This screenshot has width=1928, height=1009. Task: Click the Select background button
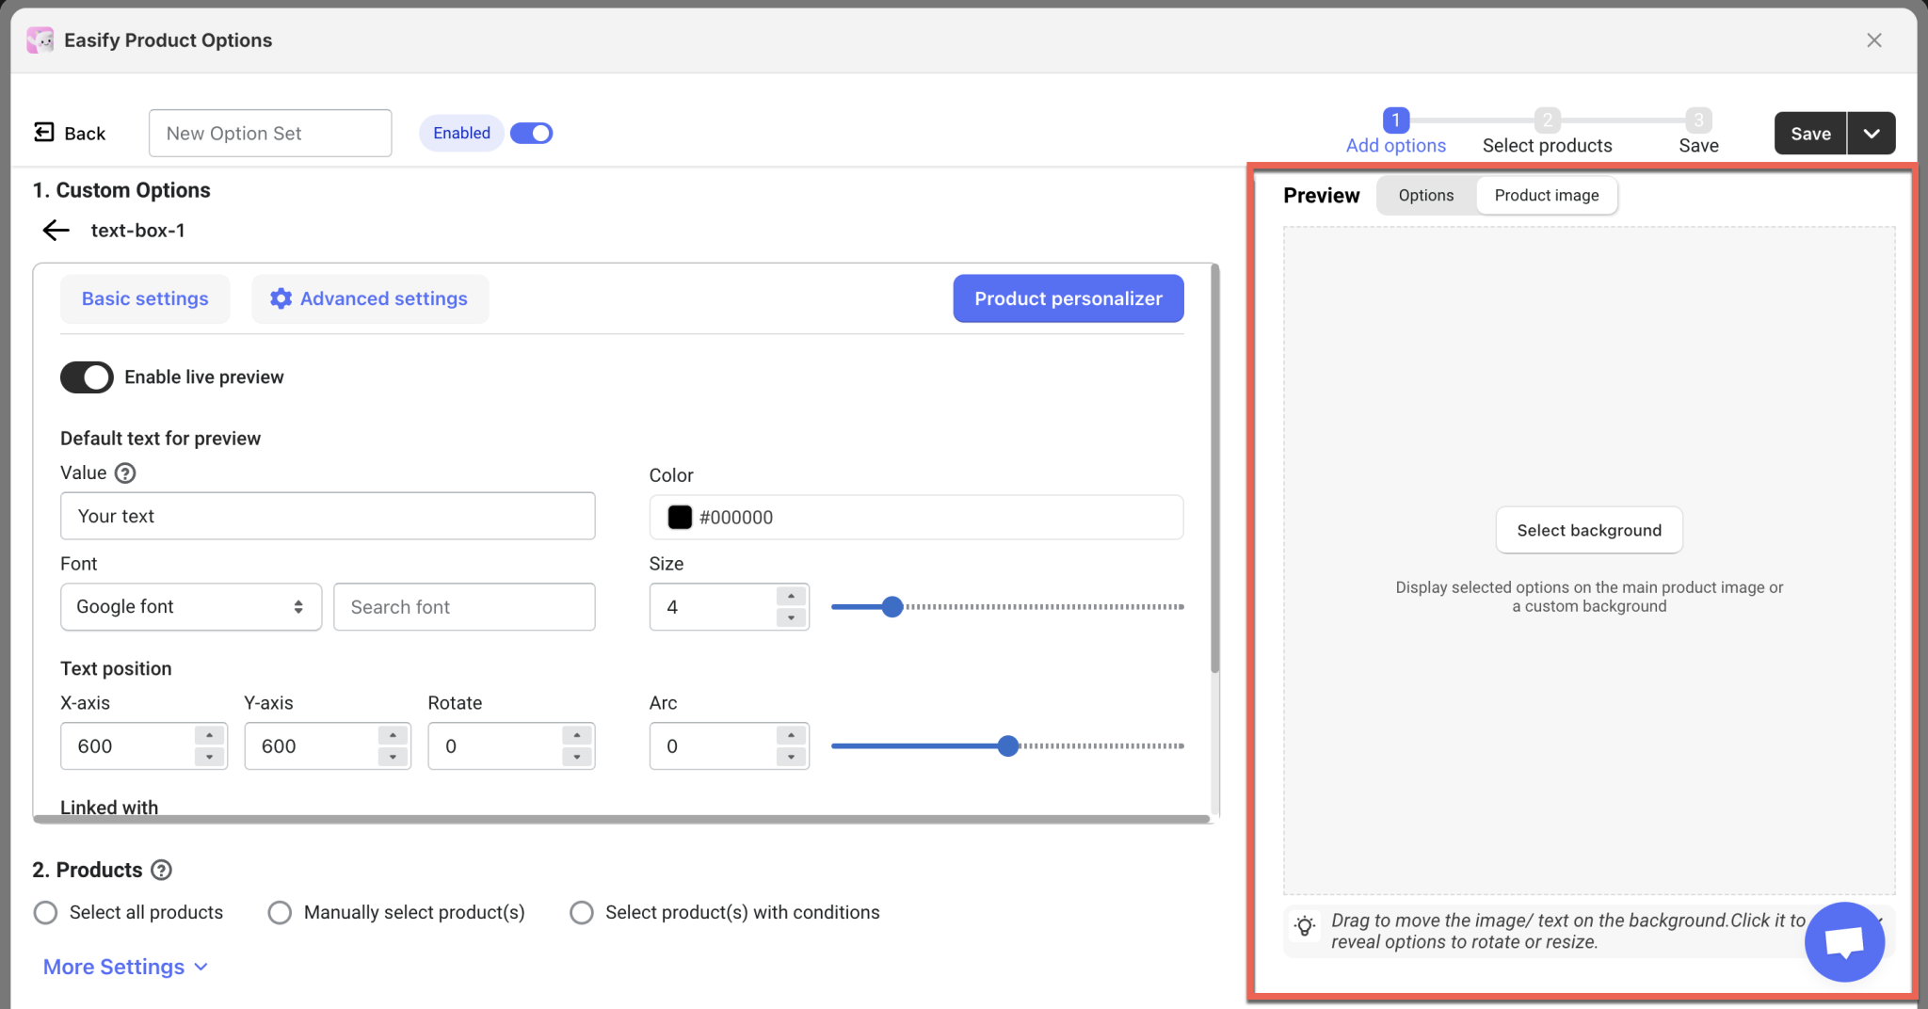point(1588,531)
